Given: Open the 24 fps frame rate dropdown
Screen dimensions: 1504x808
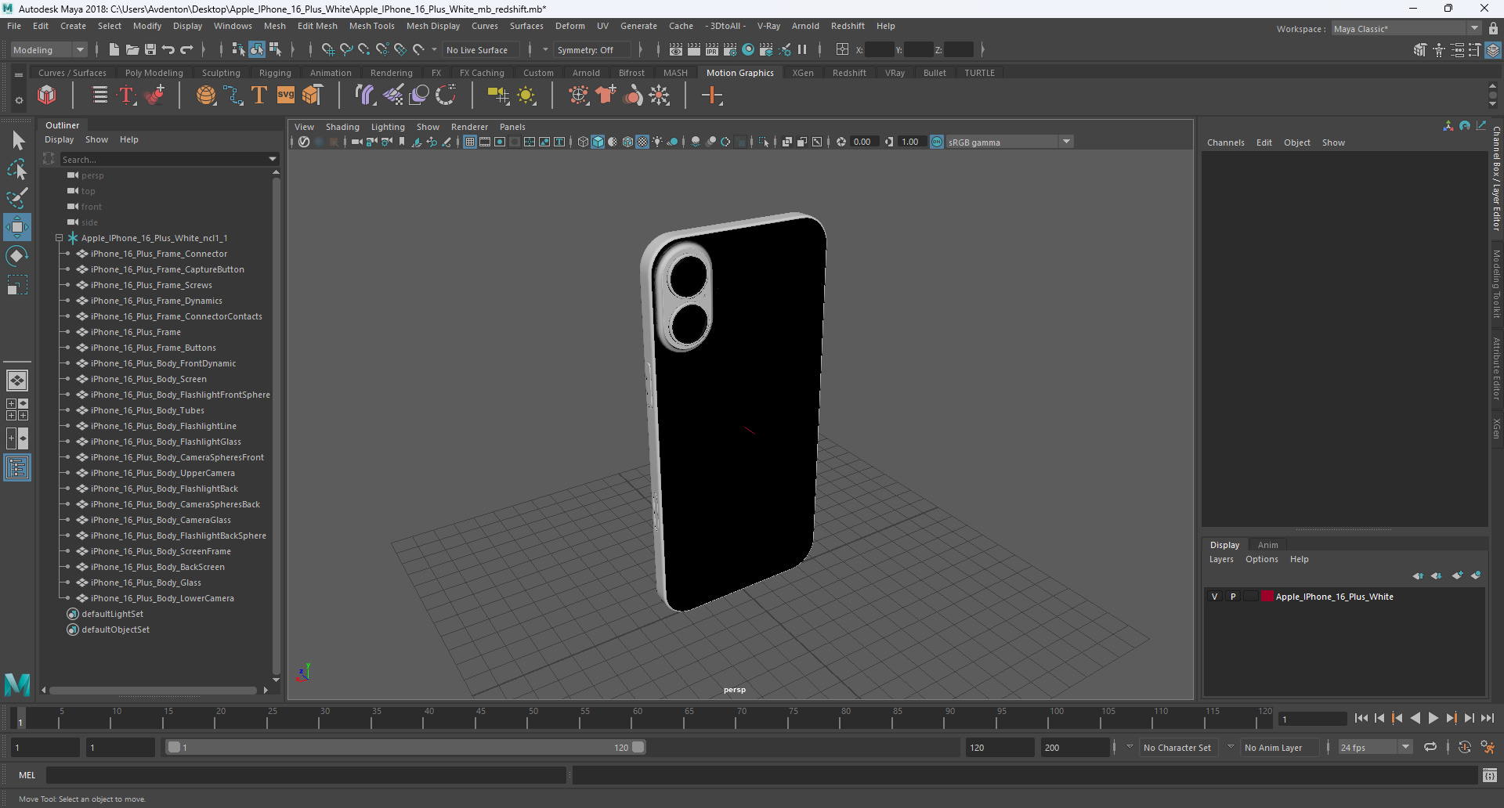Looking at the screenshot, I should click(1376, 748).
